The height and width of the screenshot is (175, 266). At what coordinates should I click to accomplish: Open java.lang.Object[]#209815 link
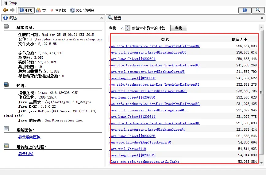coord(132,155)
